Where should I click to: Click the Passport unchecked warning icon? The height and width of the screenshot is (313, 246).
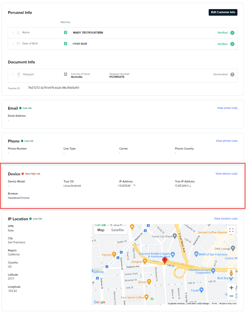tap(232, 75)
